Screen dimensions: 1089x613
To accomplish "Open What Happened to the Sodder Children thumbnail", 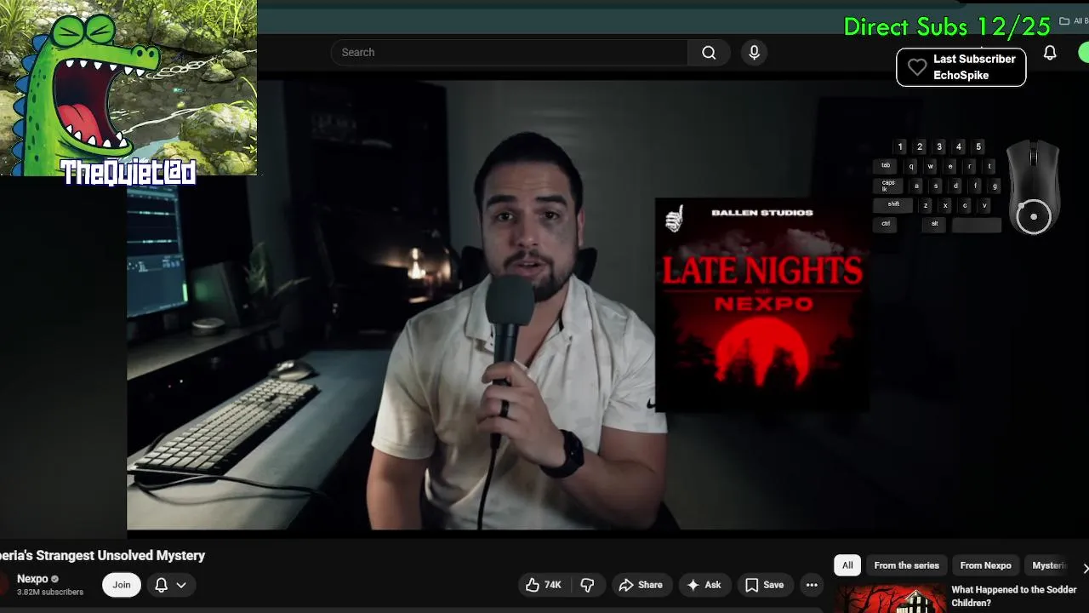I will click(x=890, y=598).
